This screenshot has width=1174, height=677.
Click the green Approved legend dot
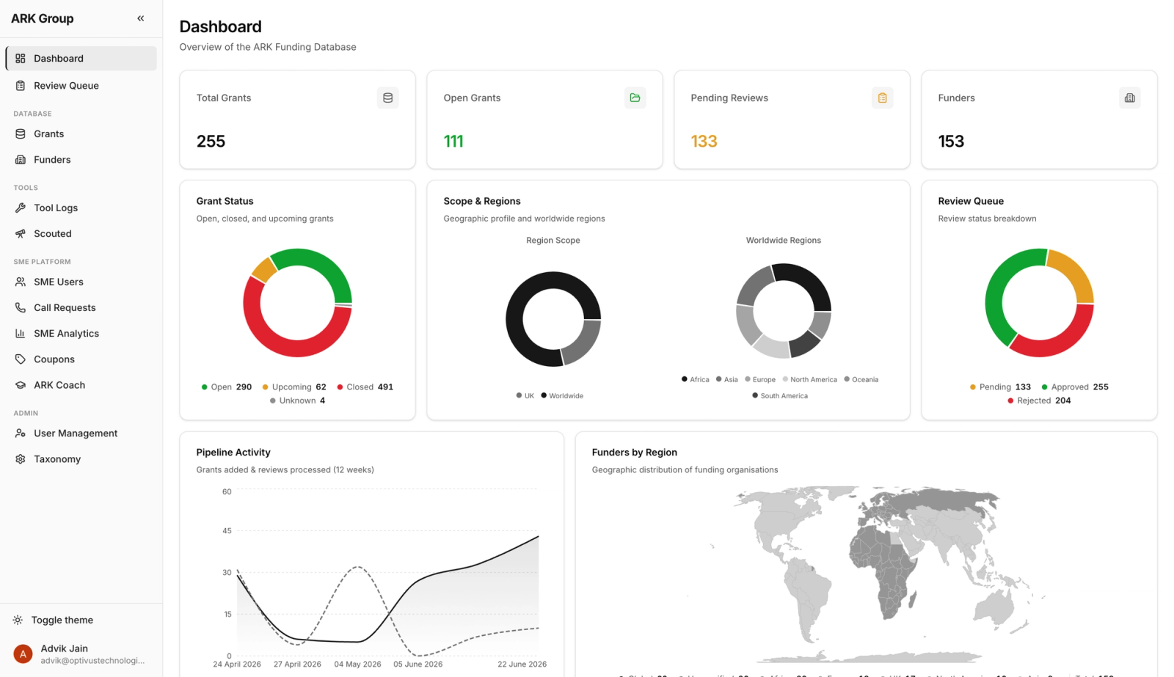(1044, 387)
